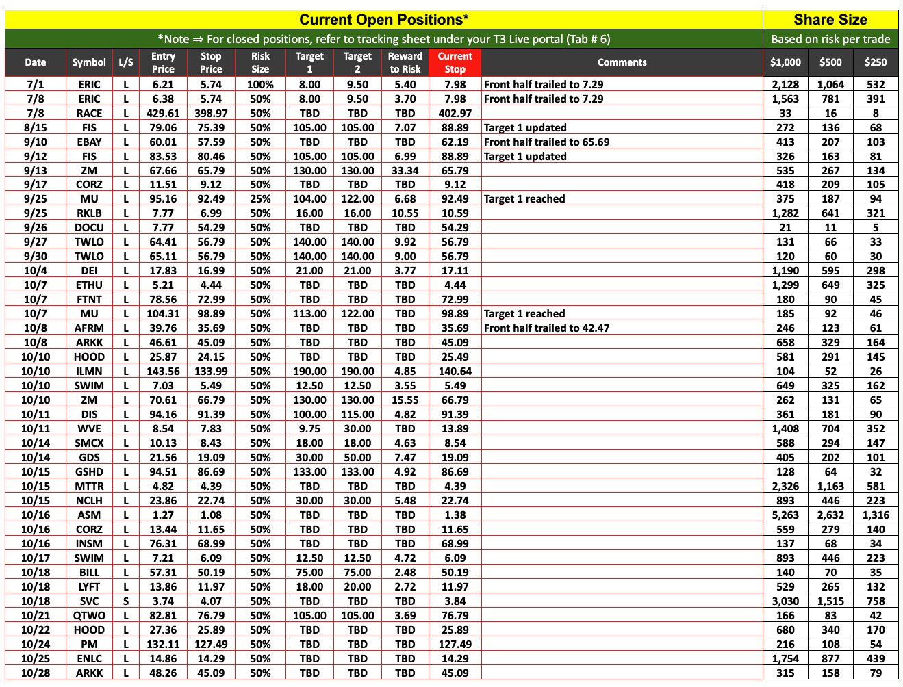
Task: Click the 5,263 share size cell
Action: tap(785, 515)
